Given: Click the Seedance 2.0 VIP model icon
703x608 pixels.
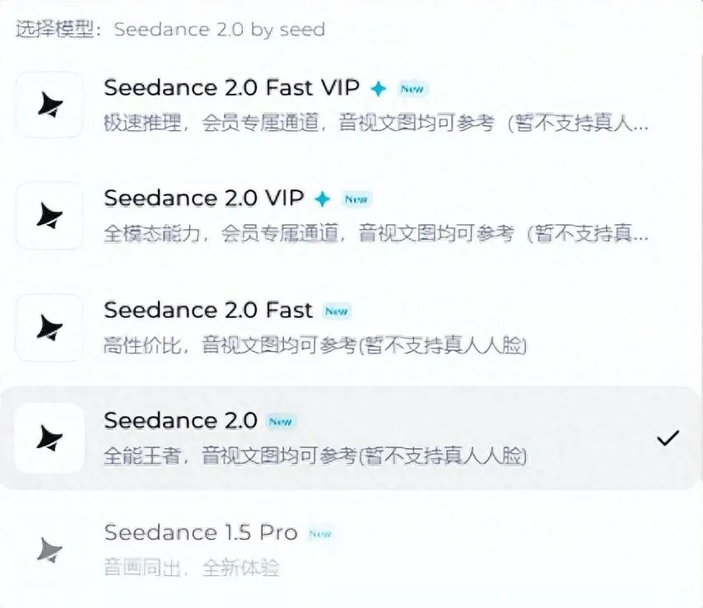Looking at the screenshot, I should (49, 215).
